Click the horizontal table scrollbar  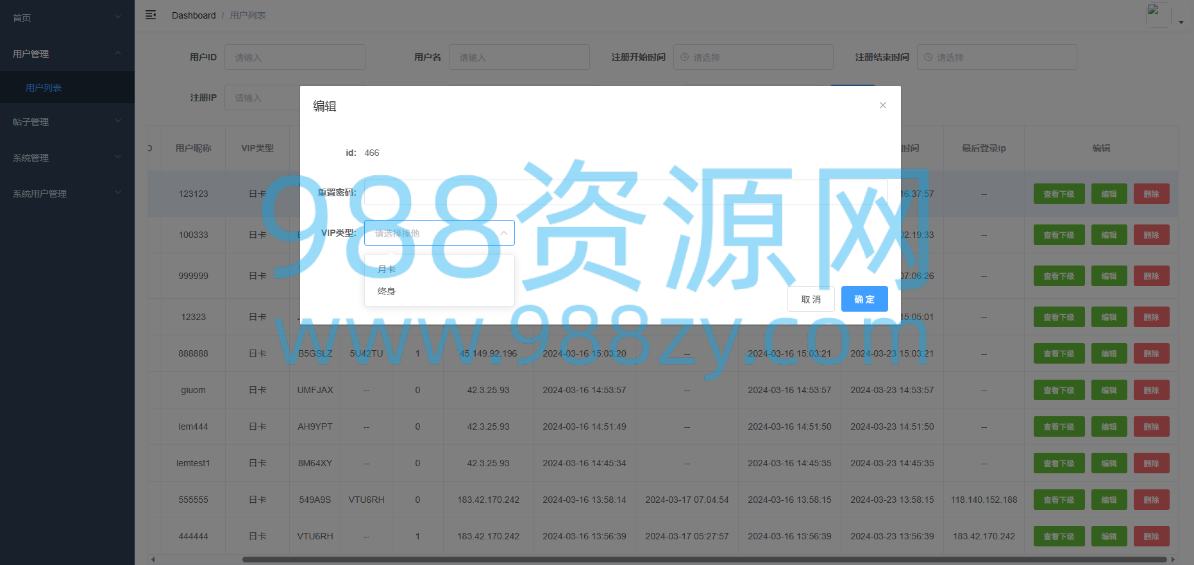click(x=704, y=559)
